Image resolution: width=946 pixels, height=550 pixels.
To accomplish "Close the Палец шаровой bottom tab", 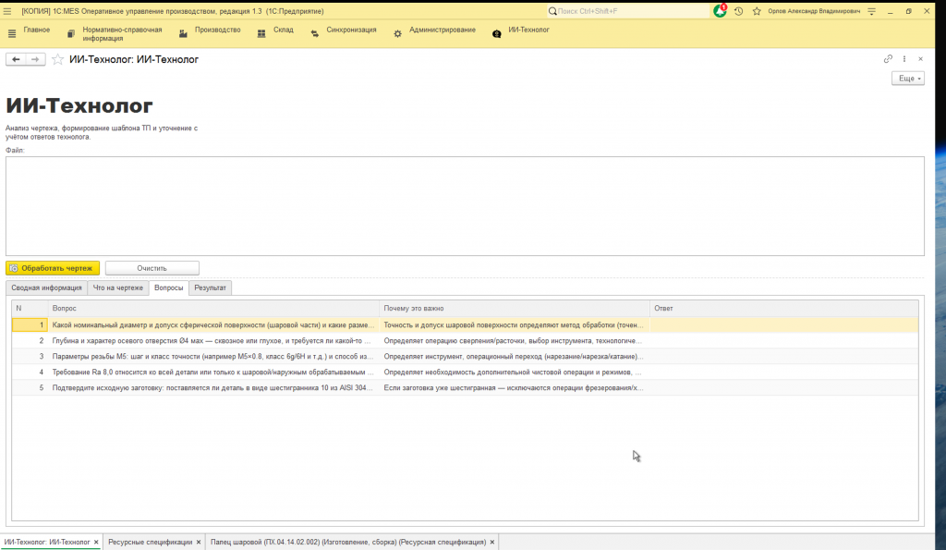I will pyautogui.click(x=492, y=543).
